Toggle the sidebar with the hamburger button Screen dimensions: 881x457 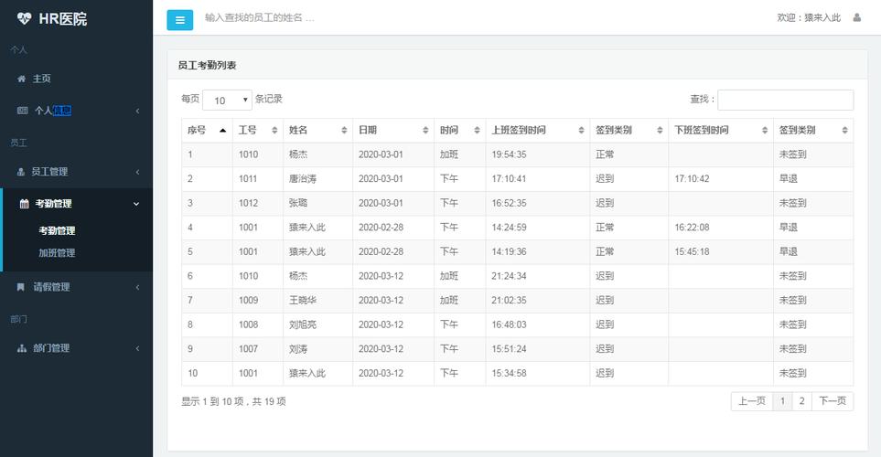(x=180, y=19)
